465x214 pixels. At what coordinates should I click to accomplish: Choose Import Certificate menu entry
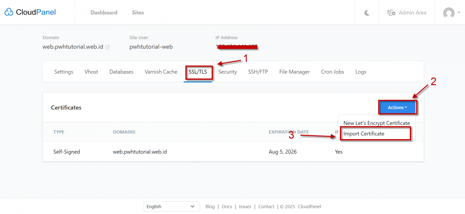pos(377,134)
